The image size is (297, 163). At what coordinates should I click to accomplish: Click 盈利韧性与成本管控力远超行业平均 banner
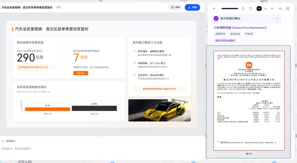[x=159, y=89]
